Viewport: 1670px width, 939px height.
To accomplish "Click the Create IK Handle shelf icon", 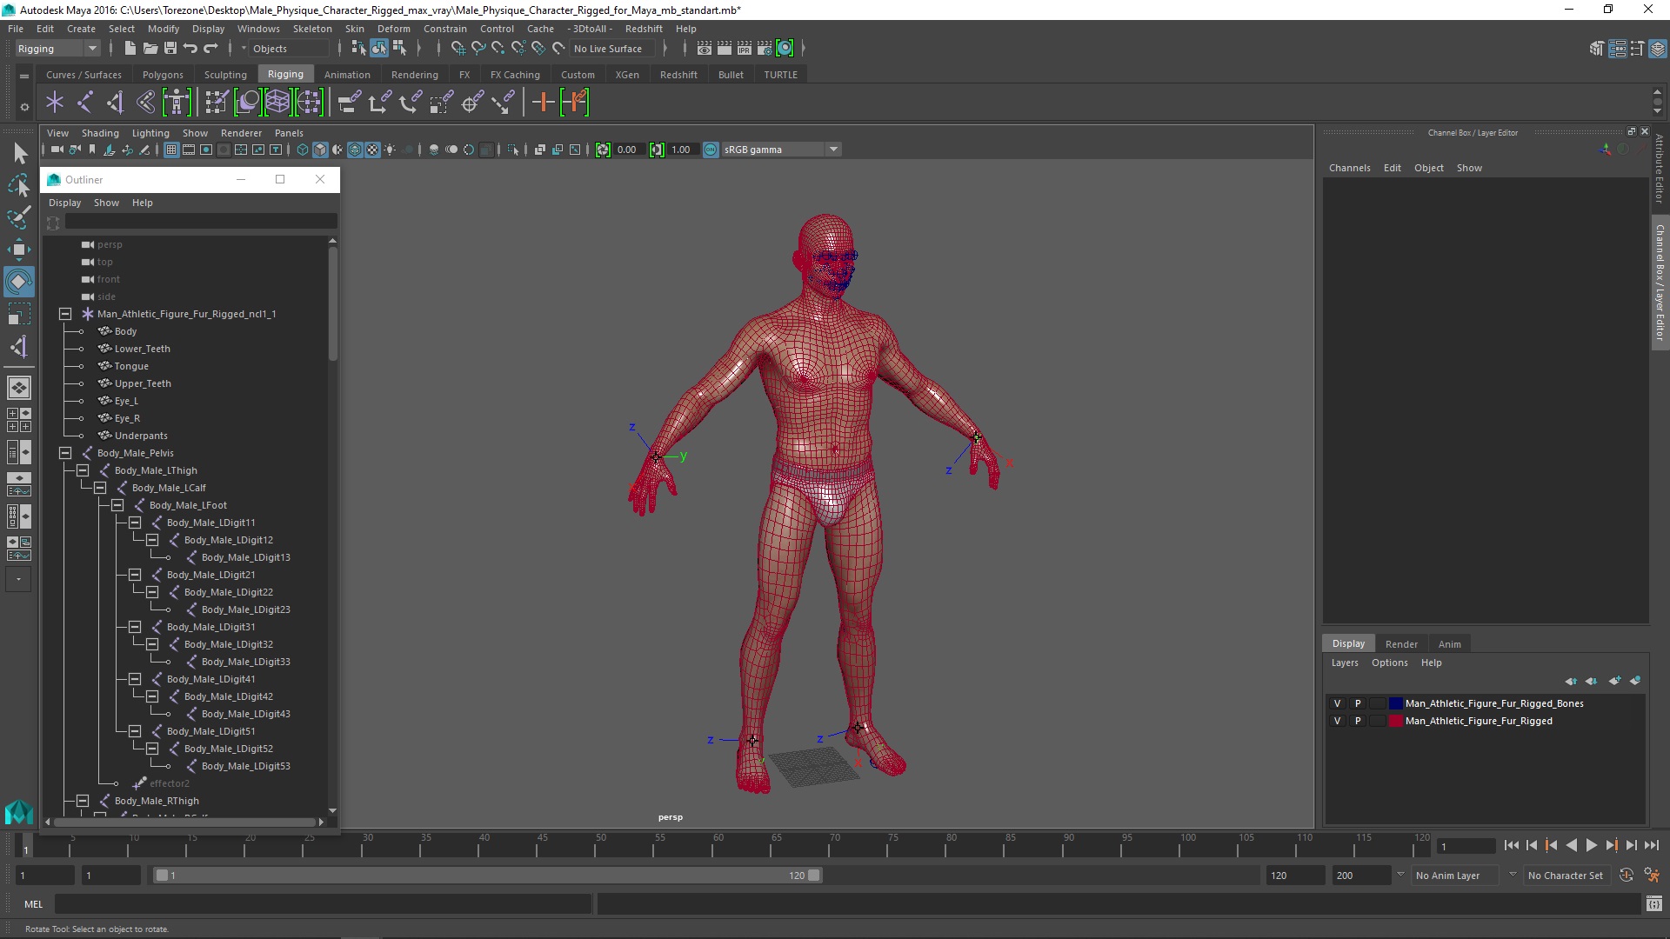I will pyautogui.click(x=116, y=103).
